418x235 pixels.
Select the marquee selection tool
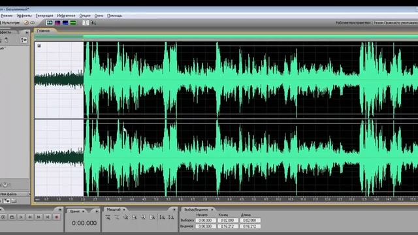pyautogui.click(x=93, y=23)
